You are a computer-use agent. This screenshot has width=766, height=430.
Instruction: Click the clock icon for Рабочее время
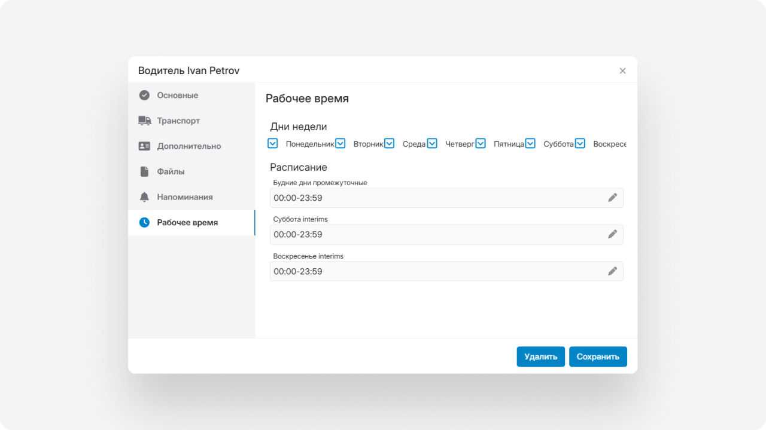click(x=144, y=223)
